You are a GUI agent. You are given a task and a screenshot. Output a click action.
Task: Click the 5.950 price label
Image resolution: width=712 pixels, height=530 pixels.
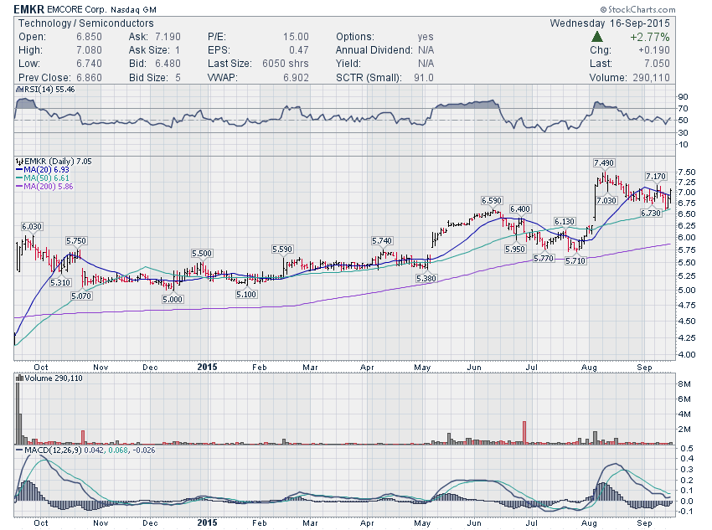point(515,249)
